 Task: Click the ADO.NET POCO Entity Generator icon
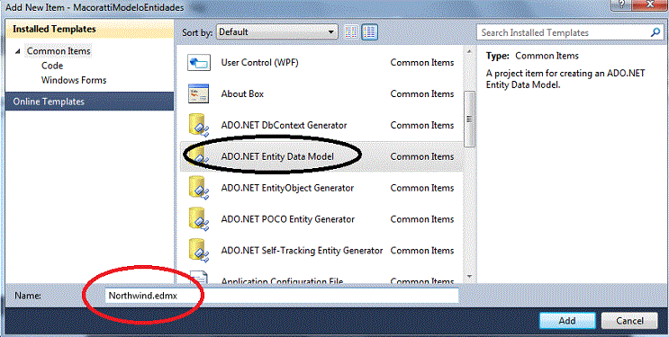[x=199, y=219]
